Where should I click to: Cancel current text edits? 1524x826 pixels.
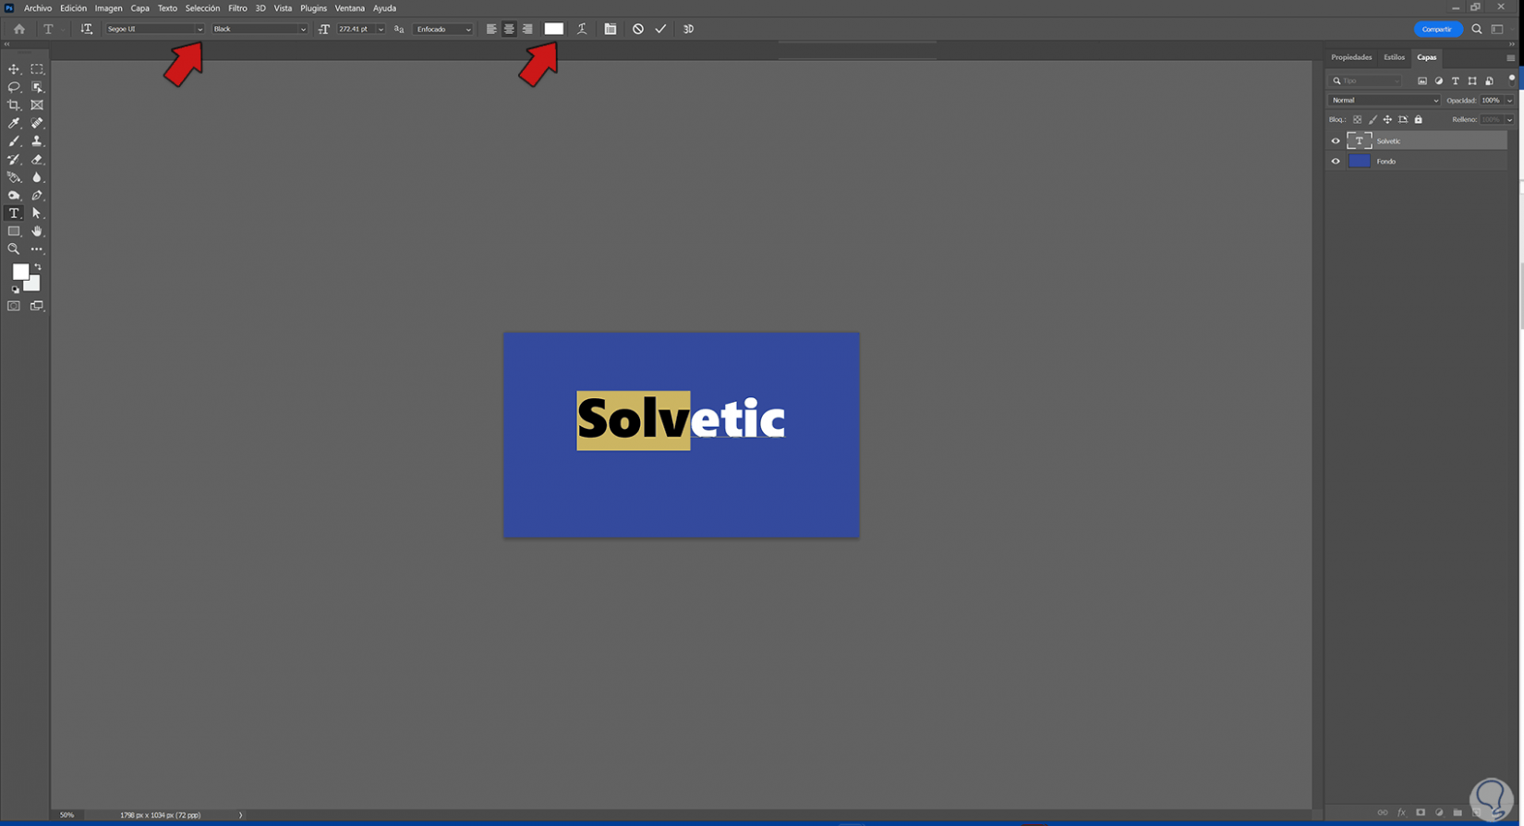[638, 29]
